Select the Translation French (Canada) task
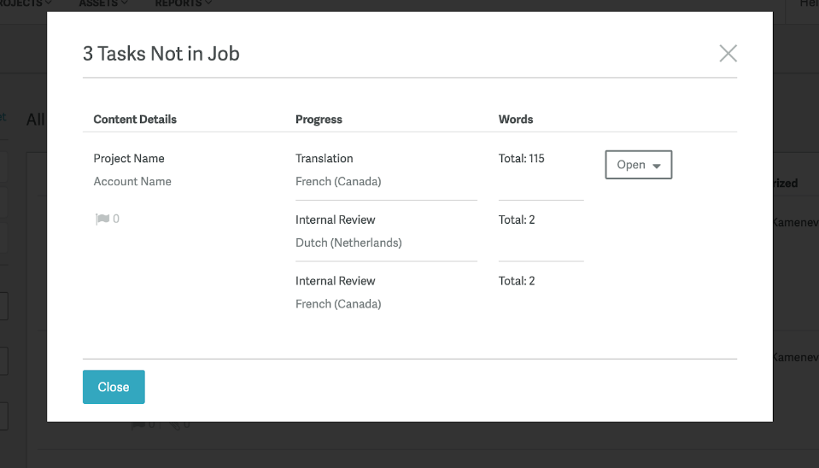This screenshot has width=819, height=468. pyautogui.click(x=386, y=170)
